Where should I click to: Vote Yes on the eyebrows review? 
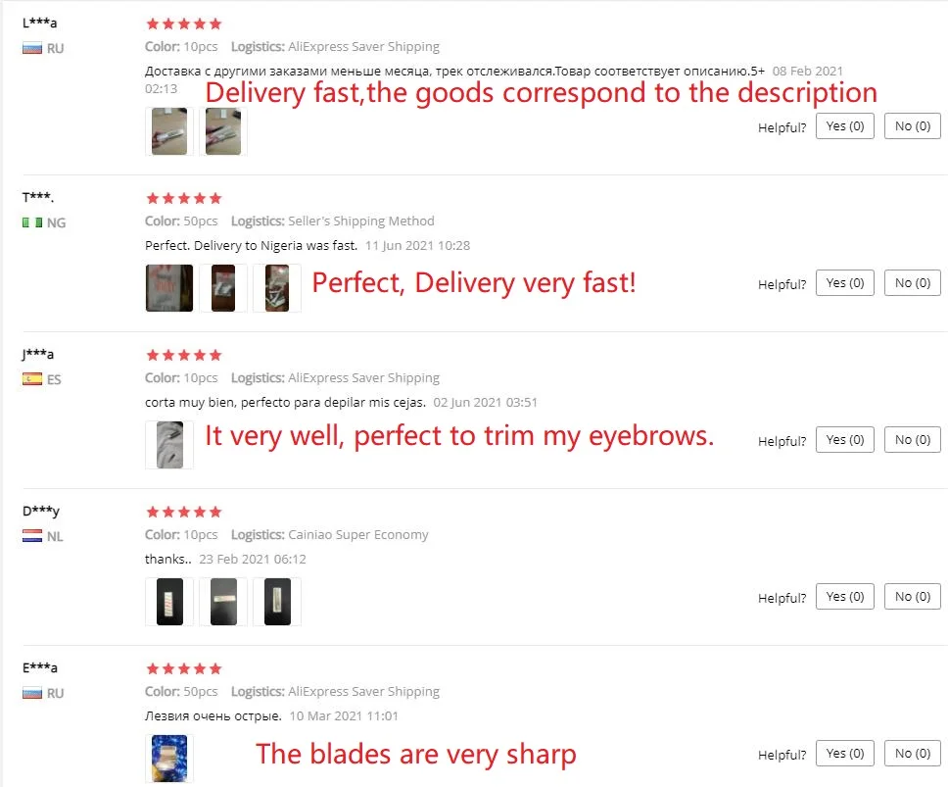[844, 440]
